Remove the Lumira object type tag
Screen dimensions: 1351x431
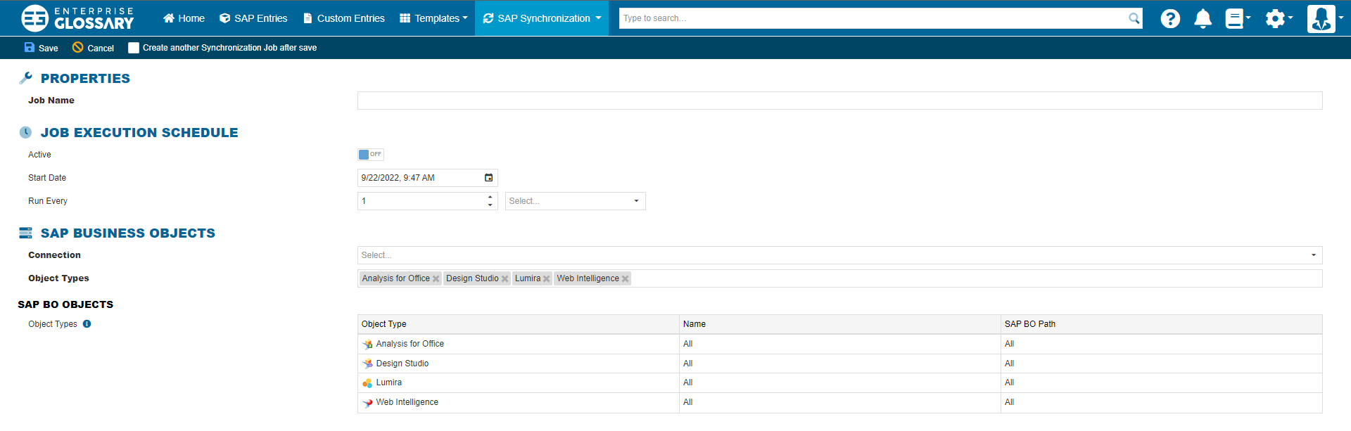point(546,279)
